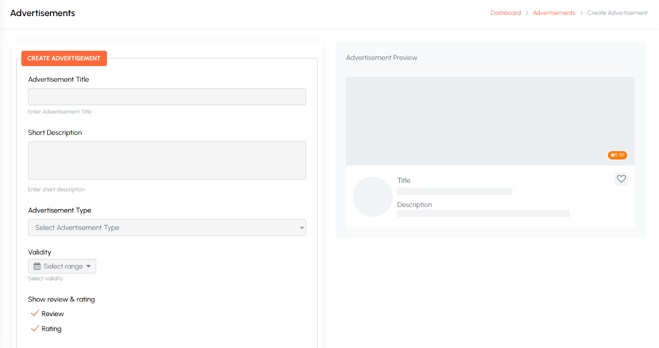The width and height of the screenshot is (659, 348).
Task: Click the Title label in preview card
Action: tap(404, 181)
